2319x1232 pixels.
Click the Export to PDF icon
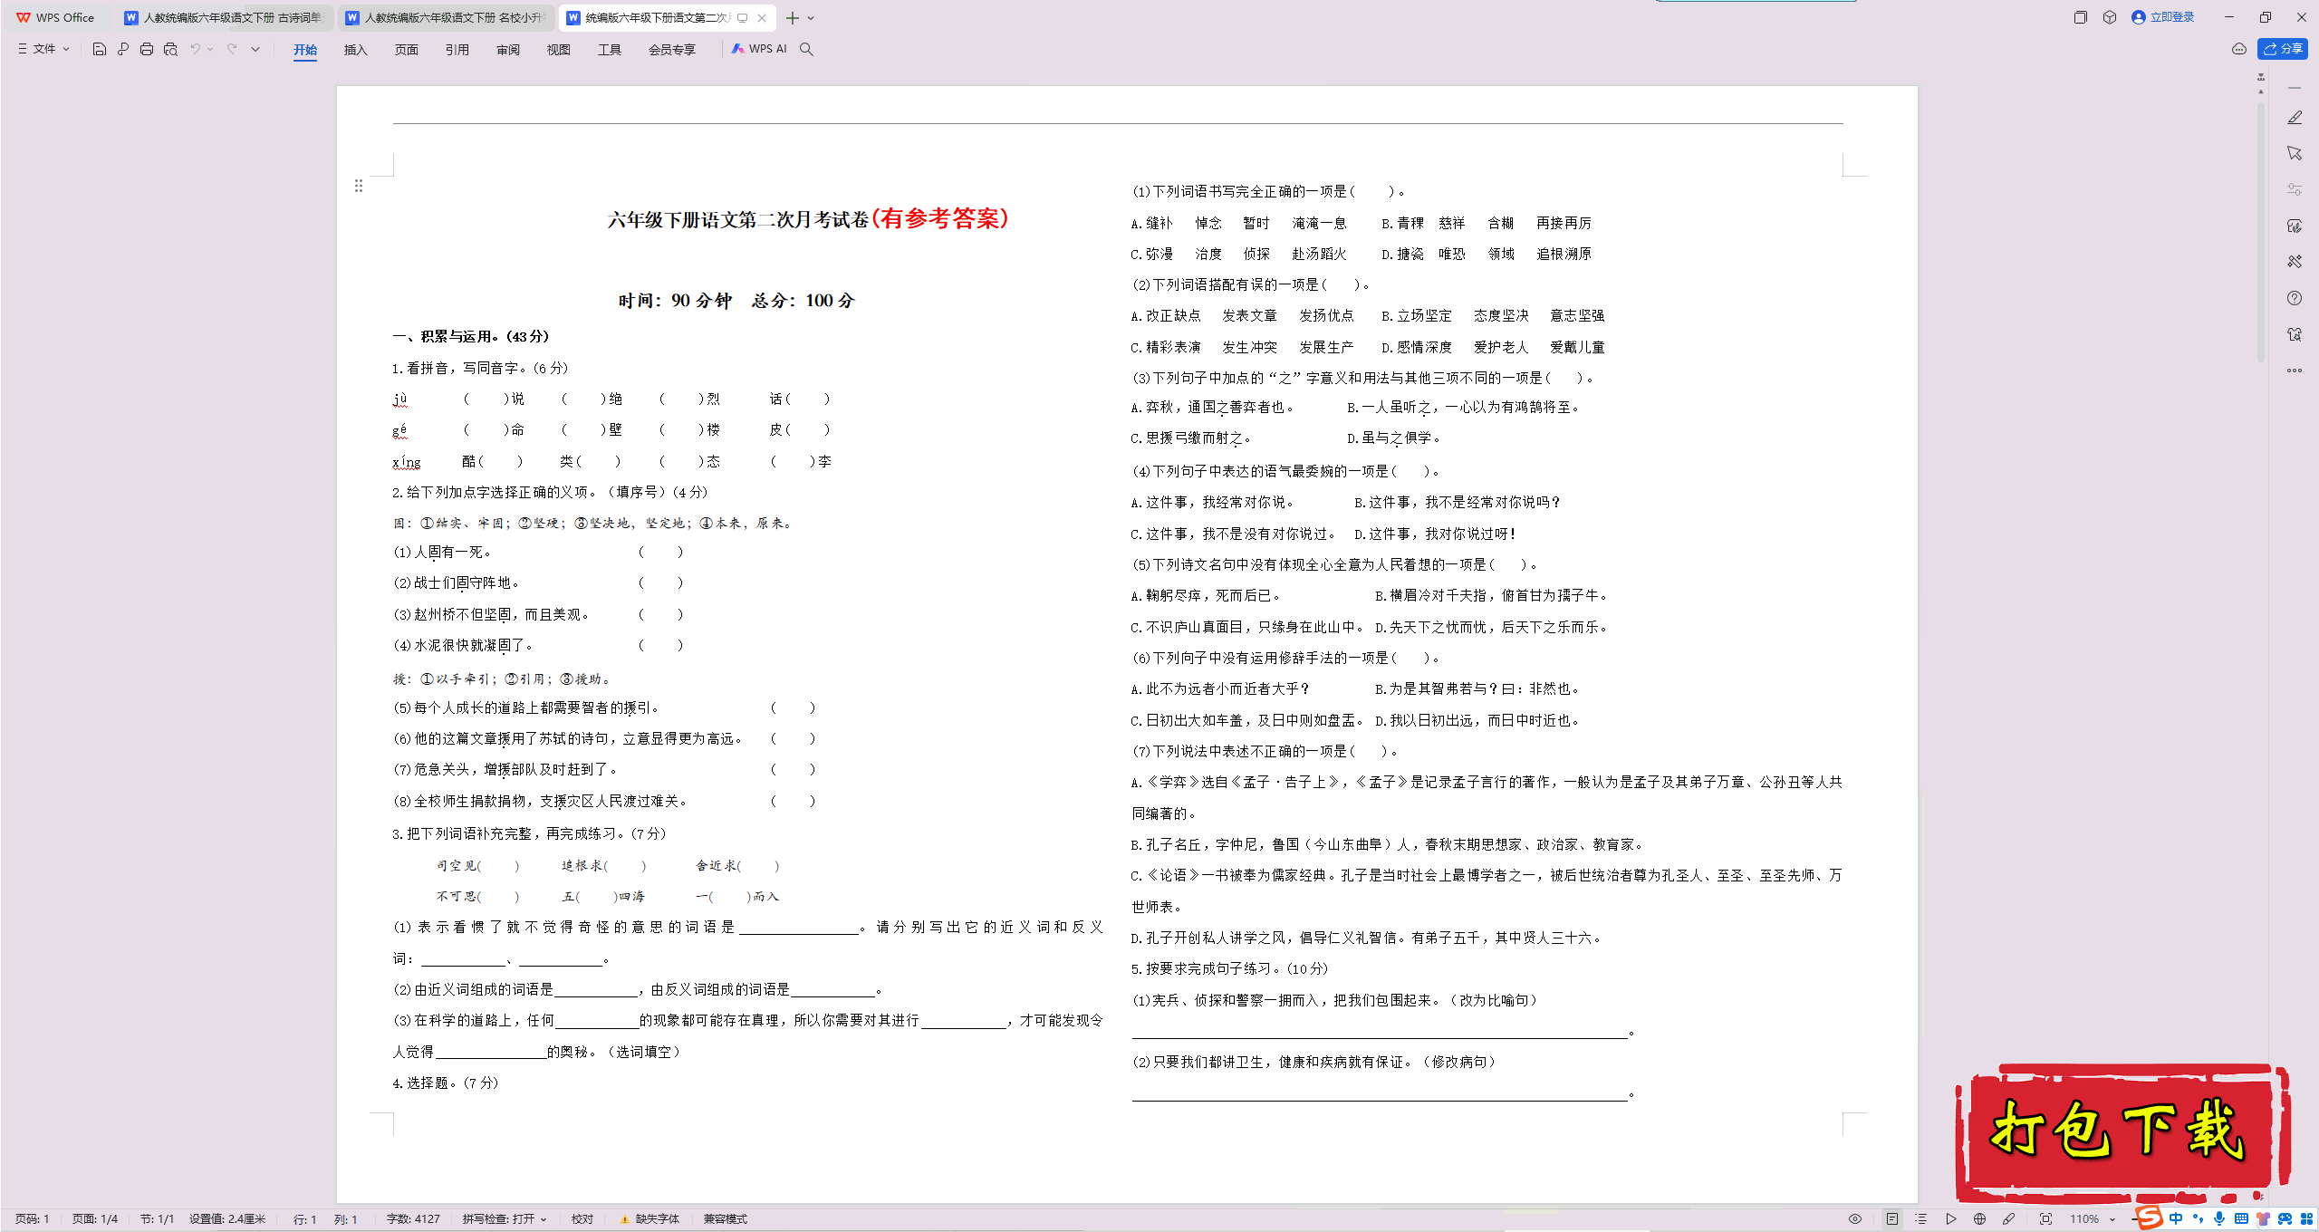click(123, 49)
